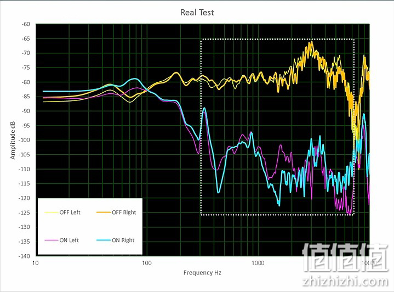This screenshot has height=292, width=394.
Task: Click the '-95' y-axis tick label
Action: click(26, 126)
